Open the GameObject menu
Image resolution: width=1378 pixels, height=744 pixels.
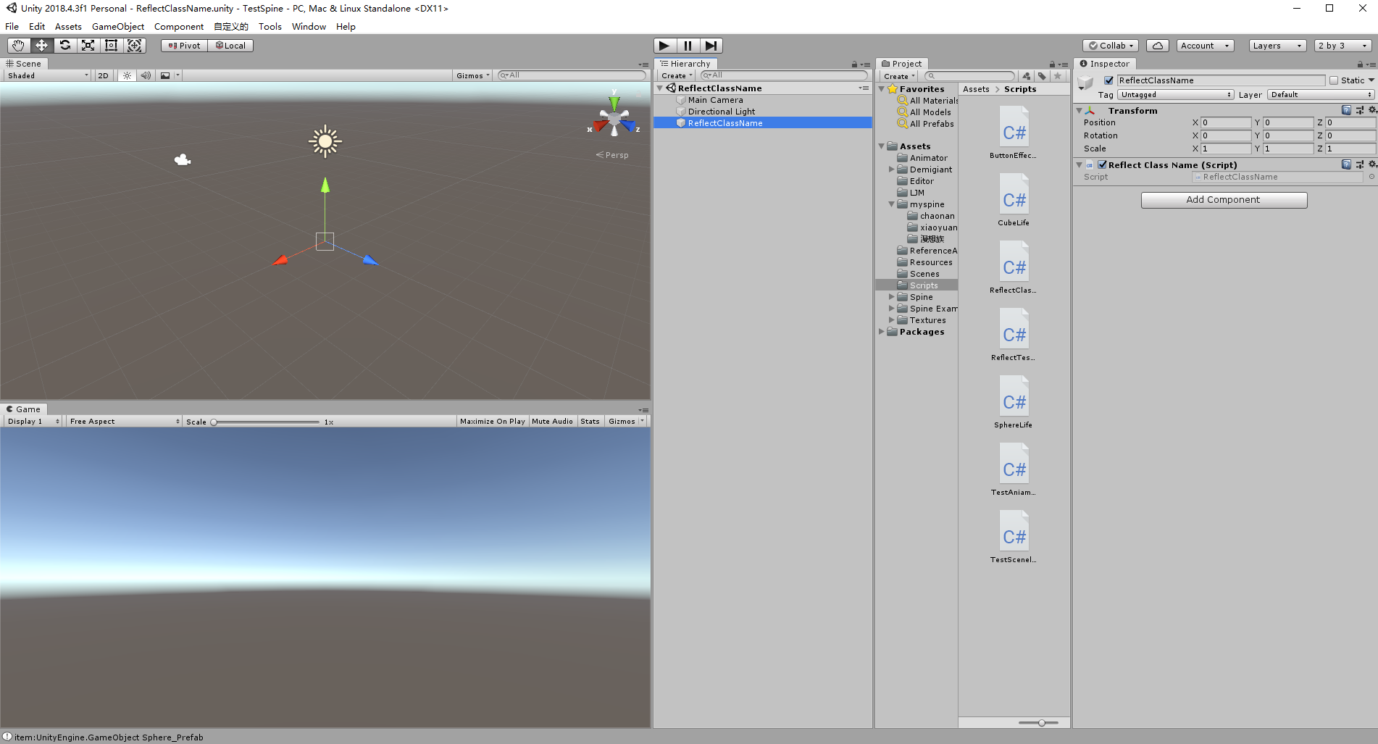(x=118, y=27)
